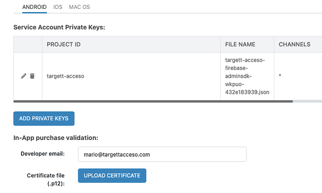Viewport: 322px width, 193px height.
Task: Select the MAC OS tab
Action: tap(79, 7)
